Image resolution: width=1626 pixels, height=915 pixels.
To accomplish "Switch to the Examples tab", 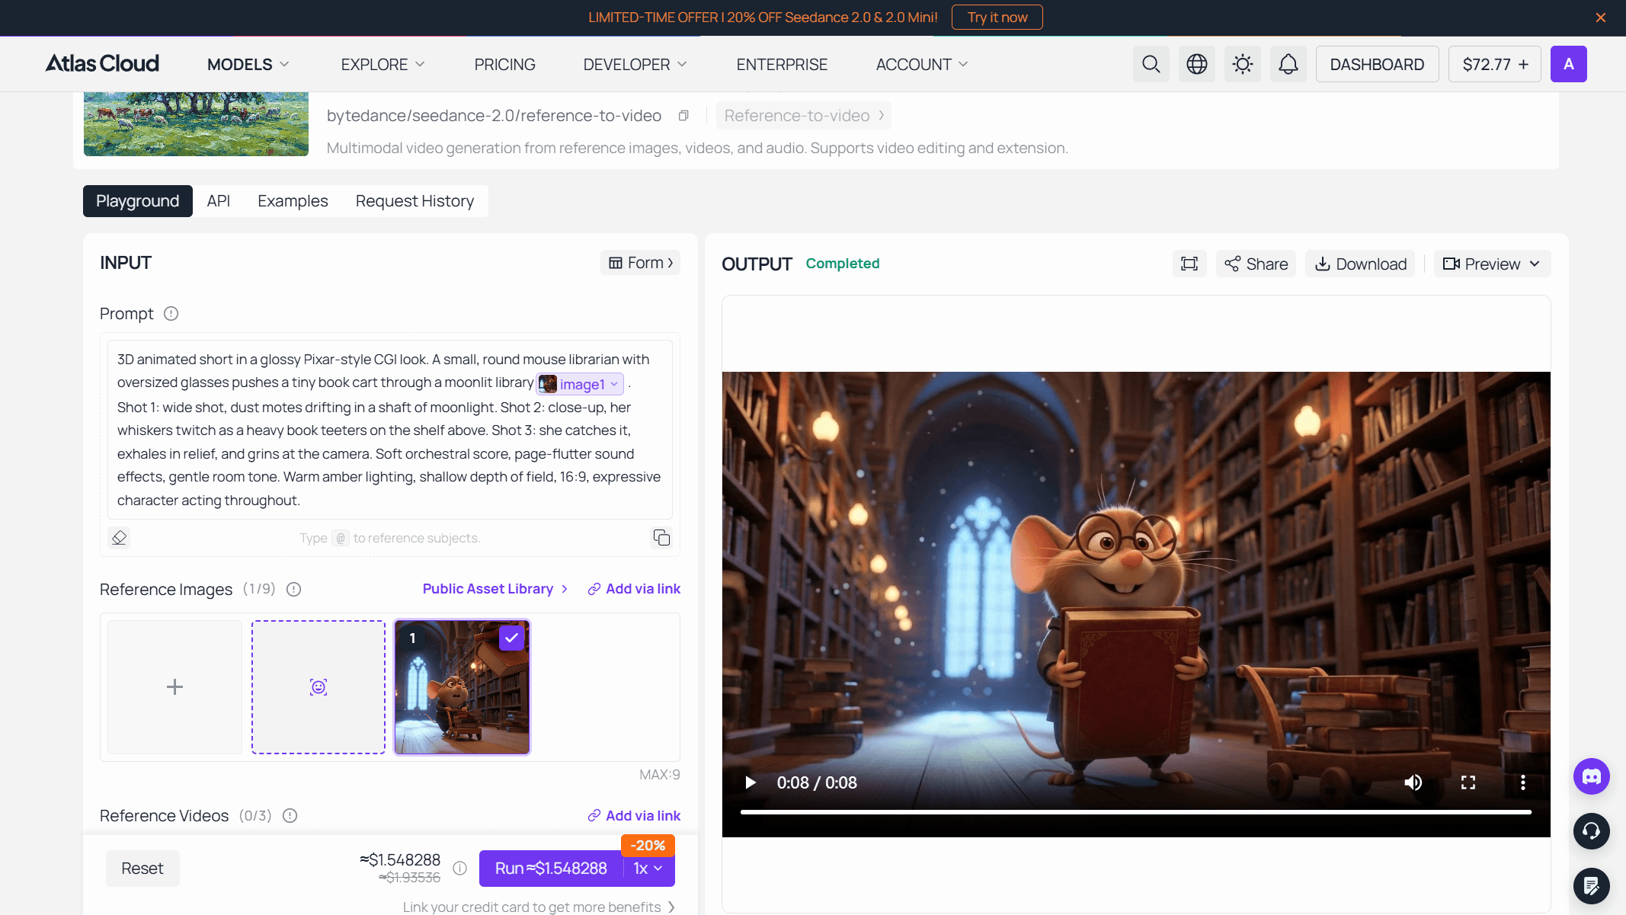I will click(x=293, y=201).
